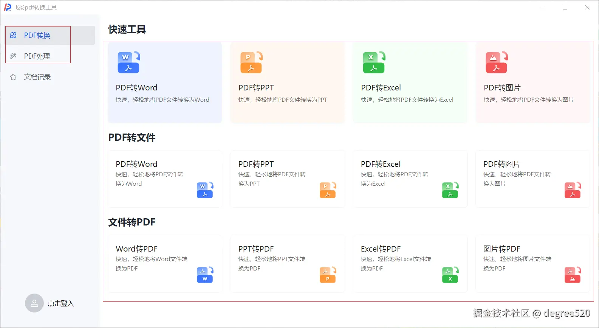Select PDF转Excel card under PDF转文件
This screenshot has width=599, height=328.
coord(410,179)
